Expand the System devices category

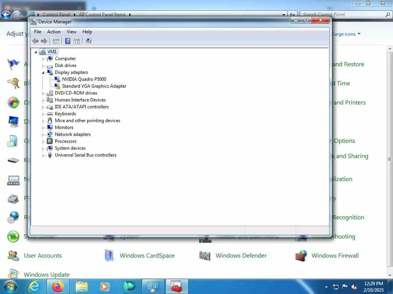[x=43, y=149]
